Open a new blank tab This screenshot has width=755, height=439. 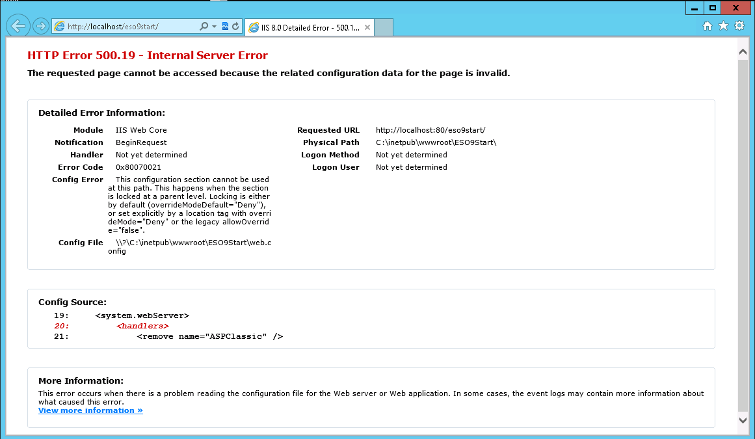point(384,27)
